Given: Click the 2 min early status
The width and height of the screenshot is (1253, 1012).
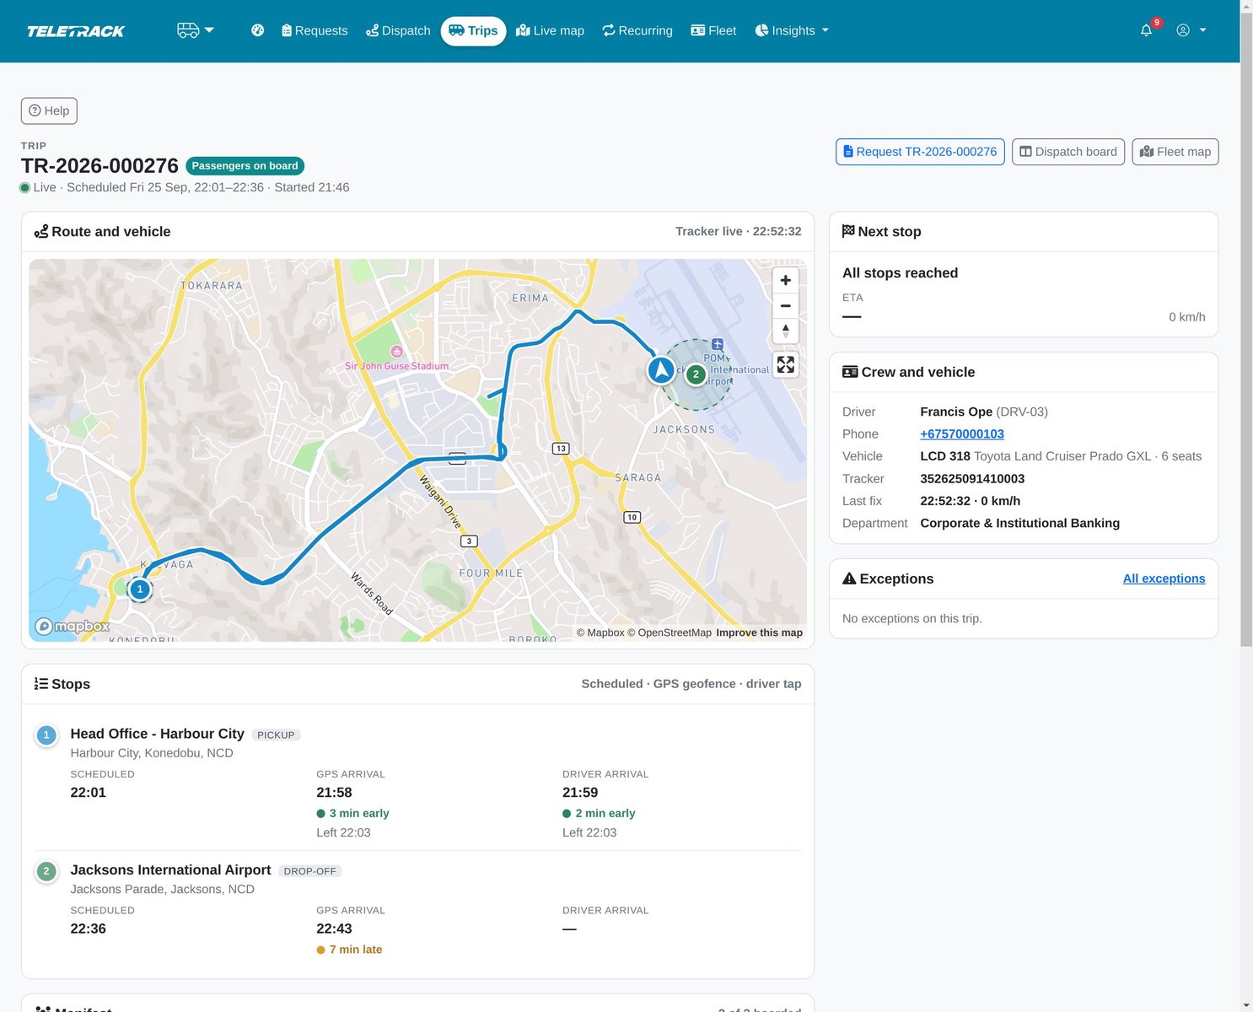Looking at the screenshot, I should point(599,813).
